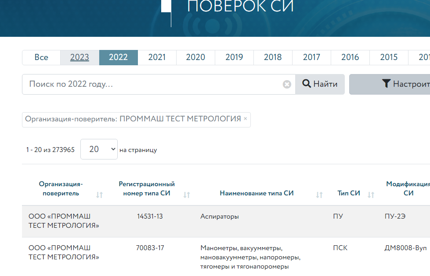Image resolution: width=430 pixels, height=276 pixels.
Task: Click registration number 70083-17 row
Action: [x=150, y=248]
